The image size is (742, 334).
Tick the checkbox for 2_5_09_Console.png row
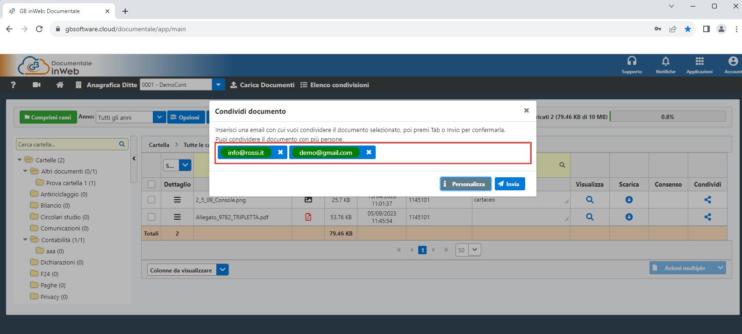(151, 200)
